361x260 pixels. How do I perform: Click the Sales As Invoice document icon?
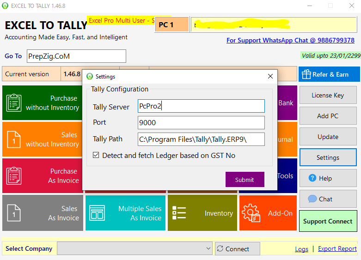(x=14, y=213)
